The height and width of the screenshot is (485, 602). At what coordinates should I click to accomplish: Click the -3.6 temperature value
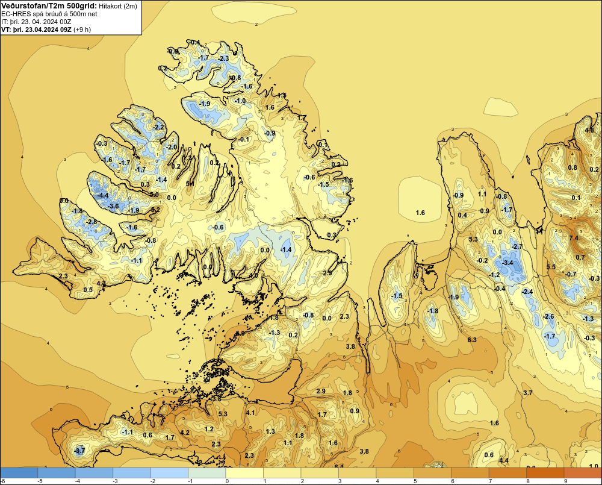pyautogui.click(x=113, y=207)
